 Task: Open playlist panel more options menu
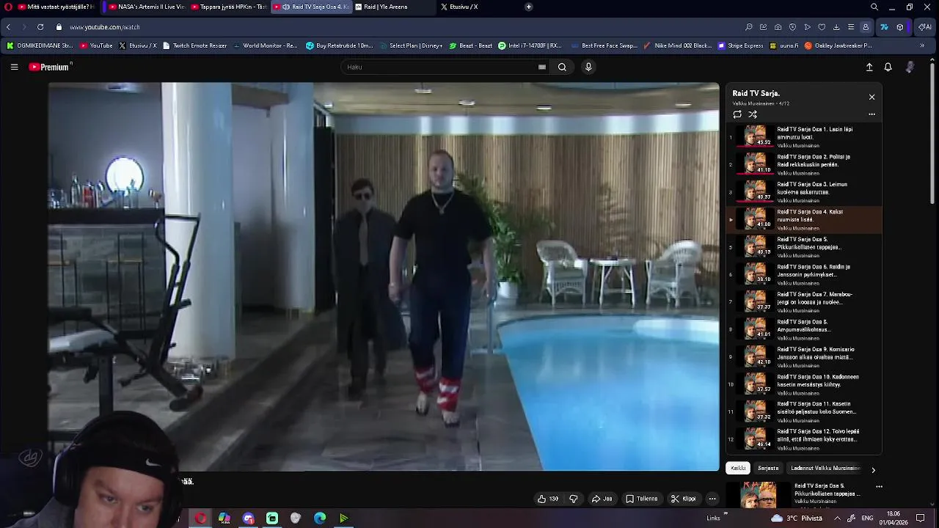tap(872, 114)
